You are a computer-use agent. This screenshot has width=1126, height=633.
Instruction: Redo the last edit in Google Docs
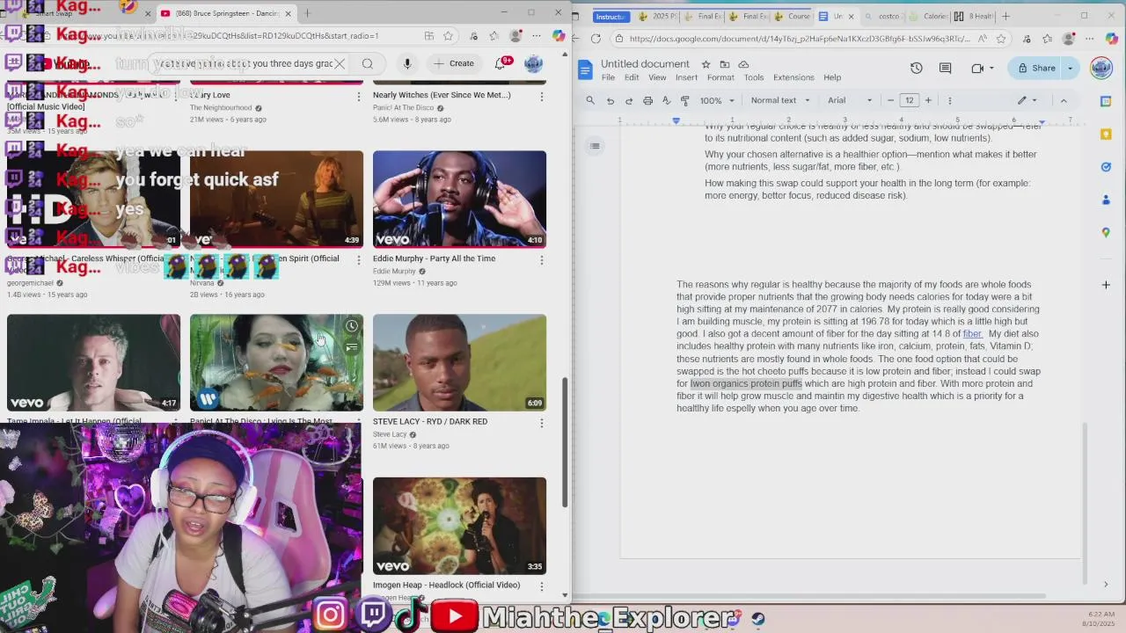pyautogui.click(x=629, y=100)
